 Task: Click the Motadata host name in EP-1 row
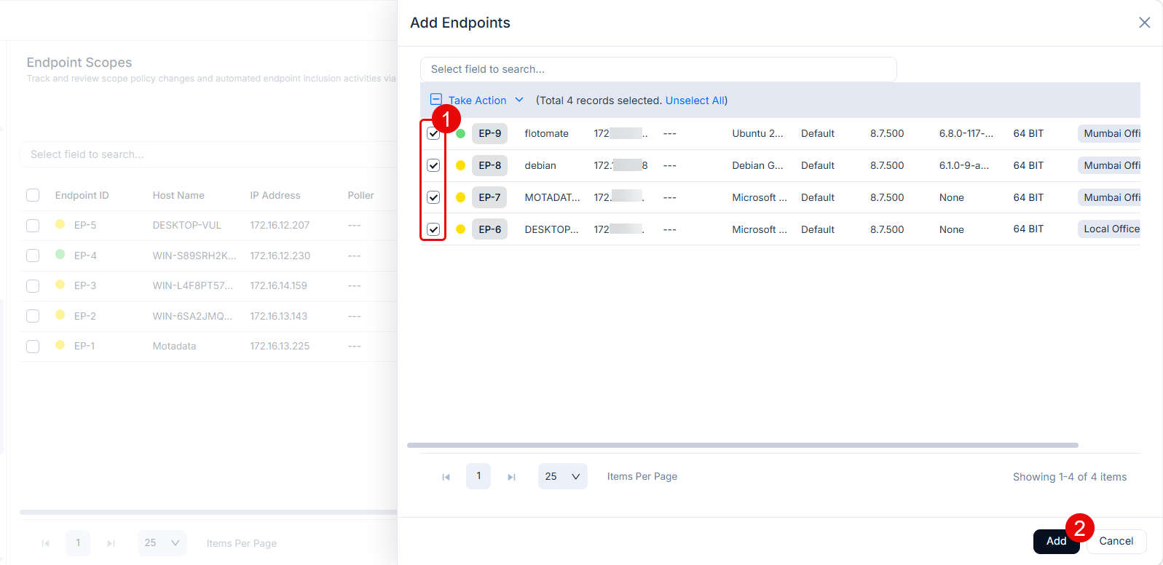(x=174, y=346)
